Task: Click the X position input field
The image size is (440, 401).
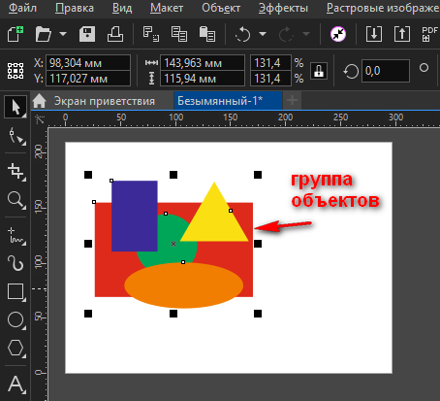Action: (x=88, y=63)
